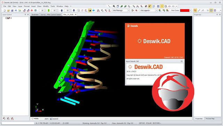Click the red Pen Color swatch
Viewport: 223px width, 126px height.
[x=185, y=10]
